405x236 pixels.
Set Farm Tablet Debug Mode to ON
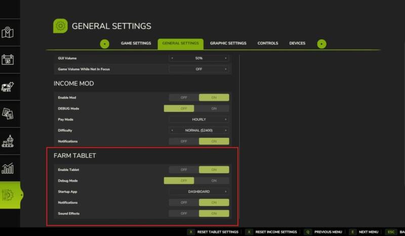click(214, 180)
